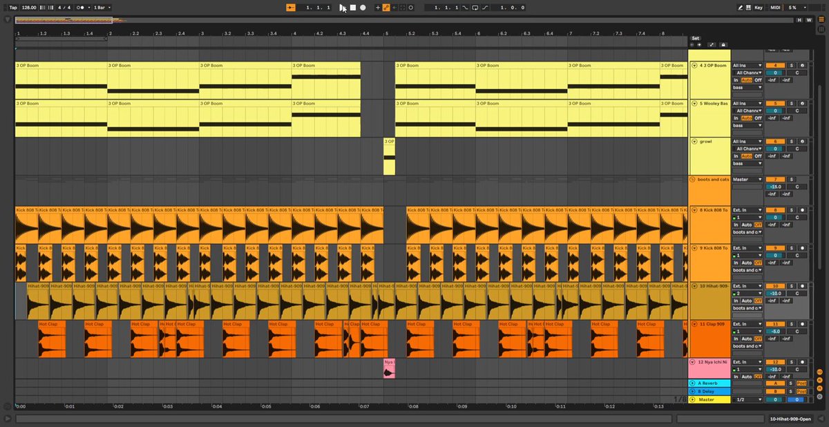Select the 3 OP clip in growl track

click(x=389, y=156)
